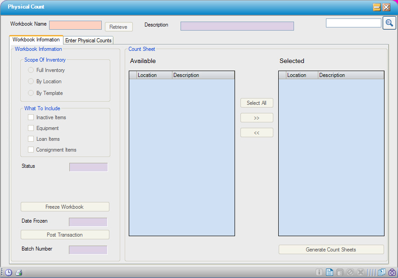Switch to Enter Physical Counts tab
Image resolution: width=398 pixels, height=278 pixels.
(x=88, y=40)
